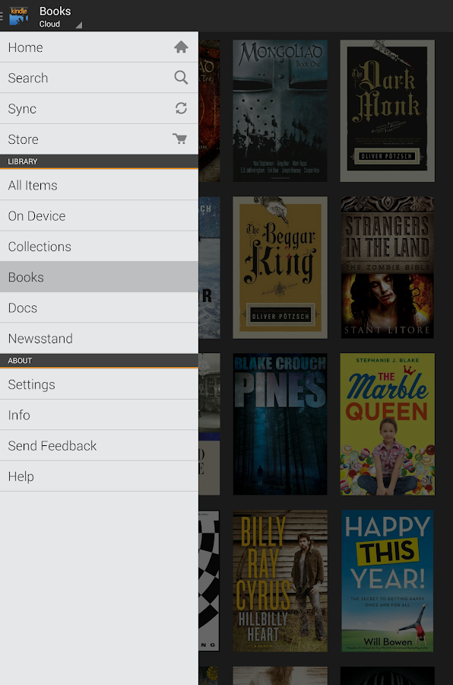Open Happy This Year! book cover

point(387,581)
